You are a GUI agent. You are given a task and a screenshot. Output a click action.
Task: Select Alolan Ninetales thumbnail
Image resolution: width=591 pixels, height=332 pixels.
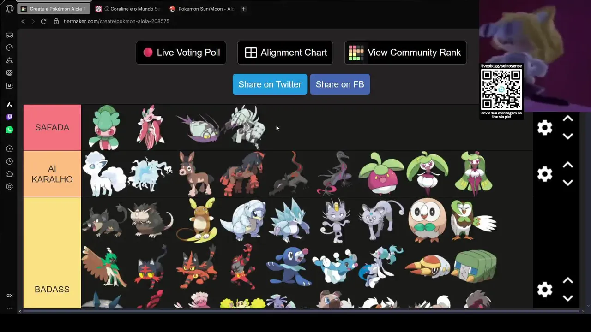pyautogui.click(x=151, y=174)
